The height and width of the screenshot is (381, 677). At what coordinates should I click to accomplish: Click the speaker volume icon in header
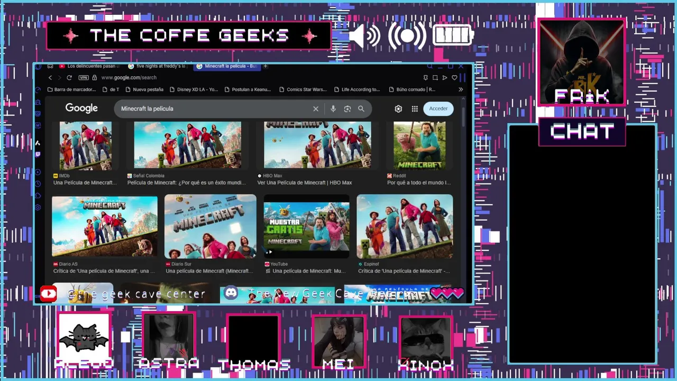click(365, 36)
